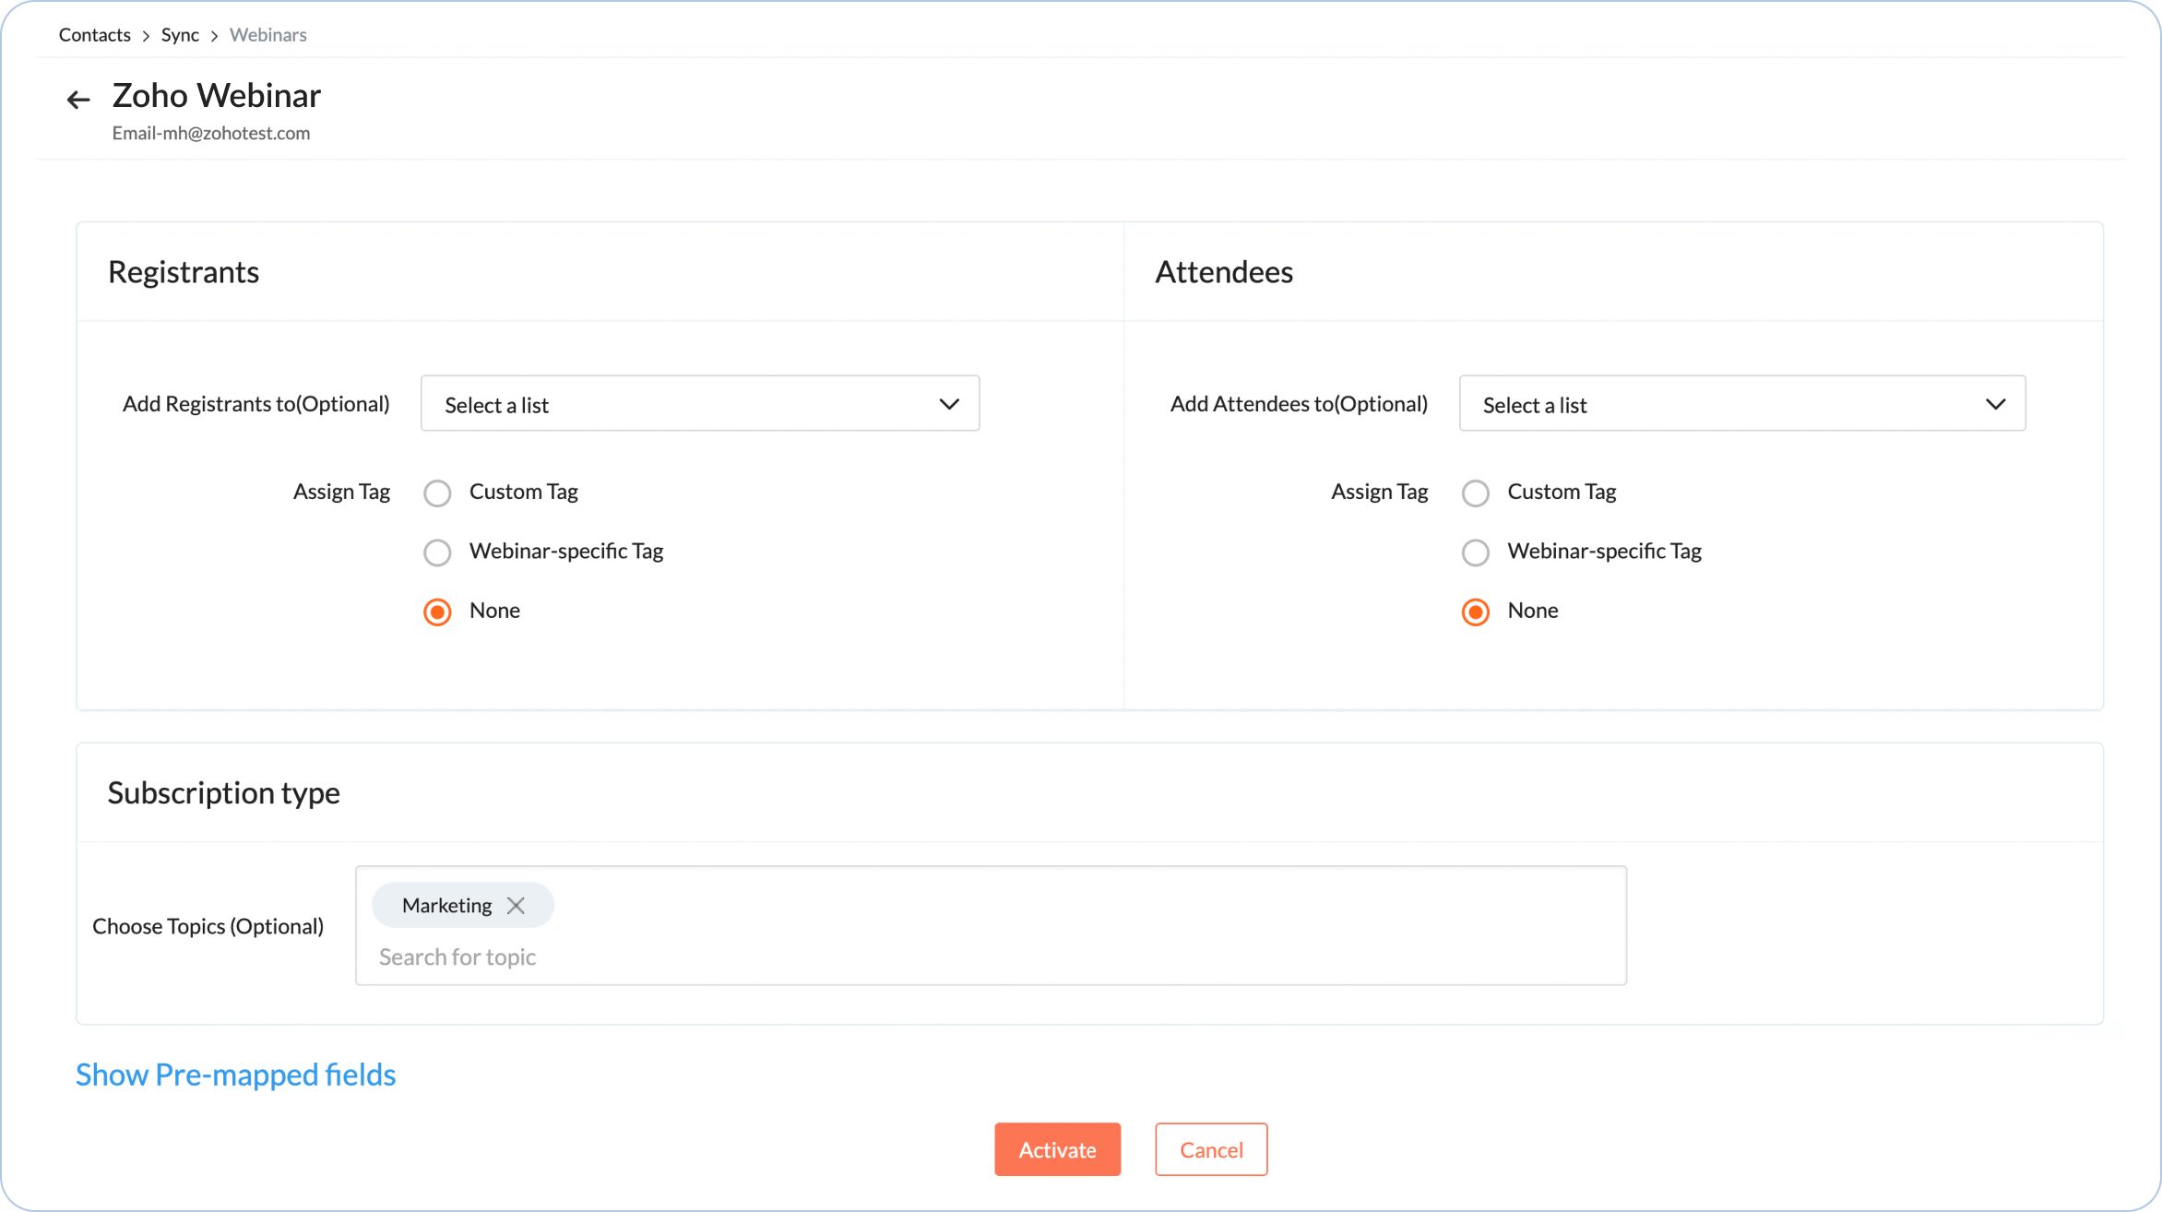Select None under Registrants Assign Tag

coord(437,611)
